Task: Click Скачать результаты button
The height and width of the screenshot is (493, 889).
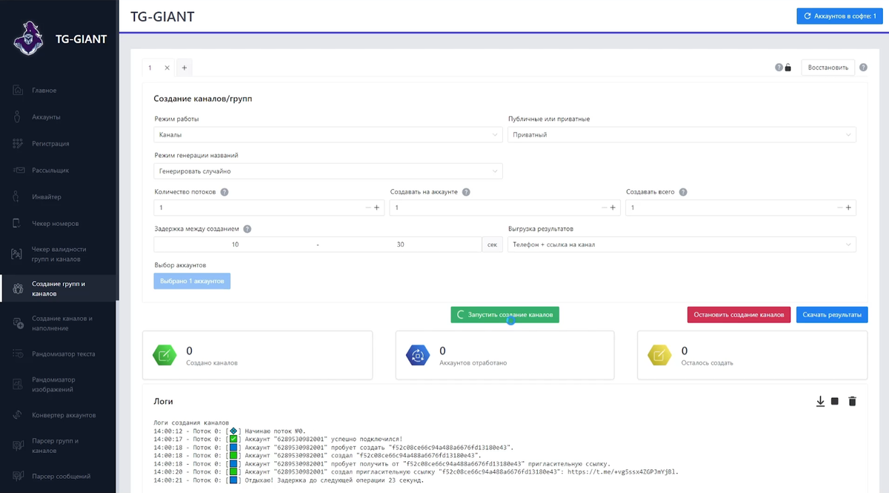Action: 833,315
